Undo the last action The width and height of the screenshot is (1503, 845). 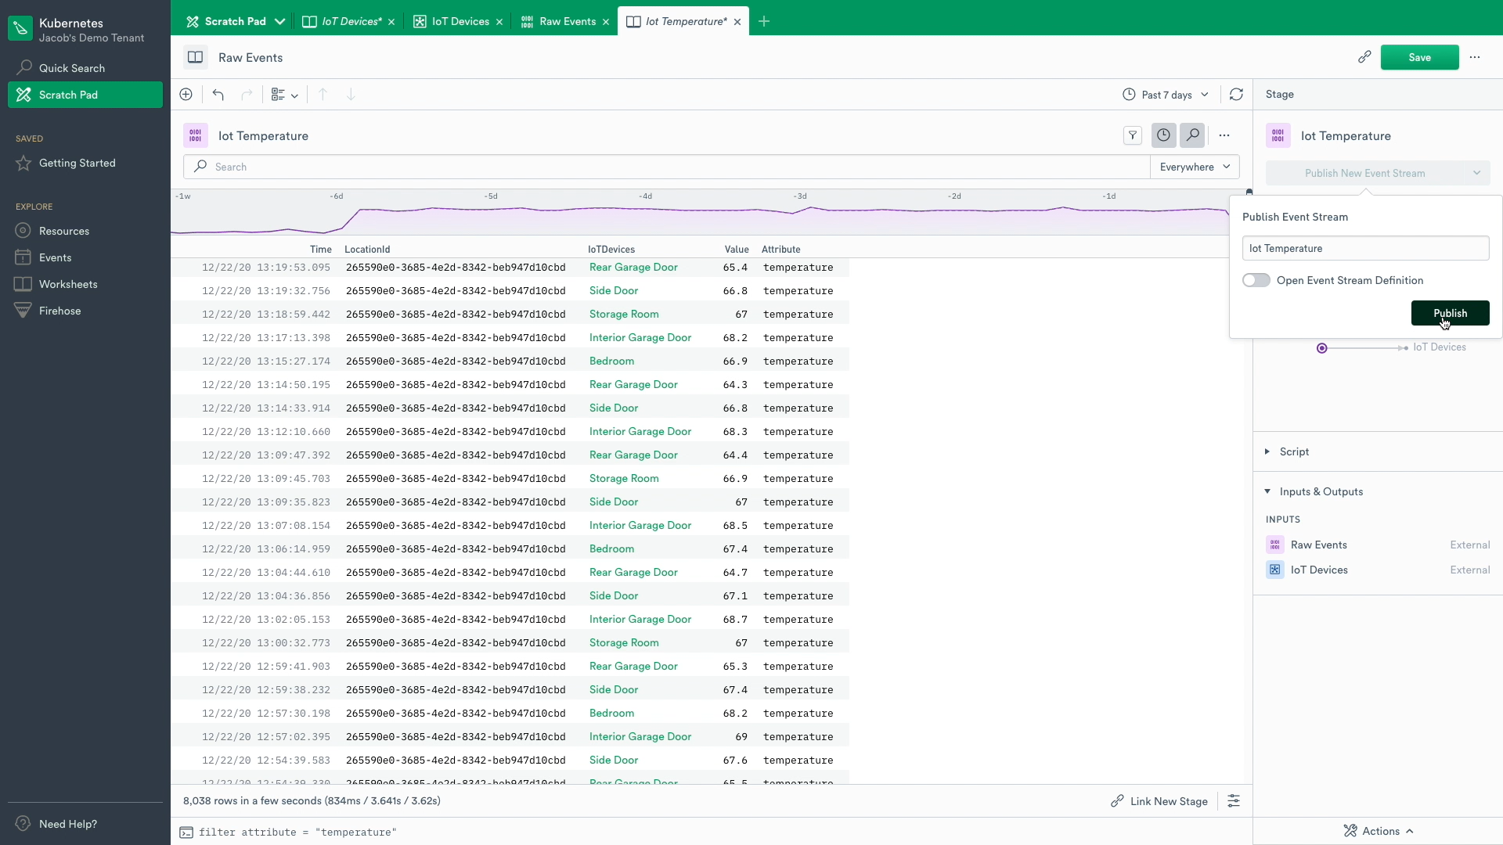pyautogui.click(x=218, y=95)
